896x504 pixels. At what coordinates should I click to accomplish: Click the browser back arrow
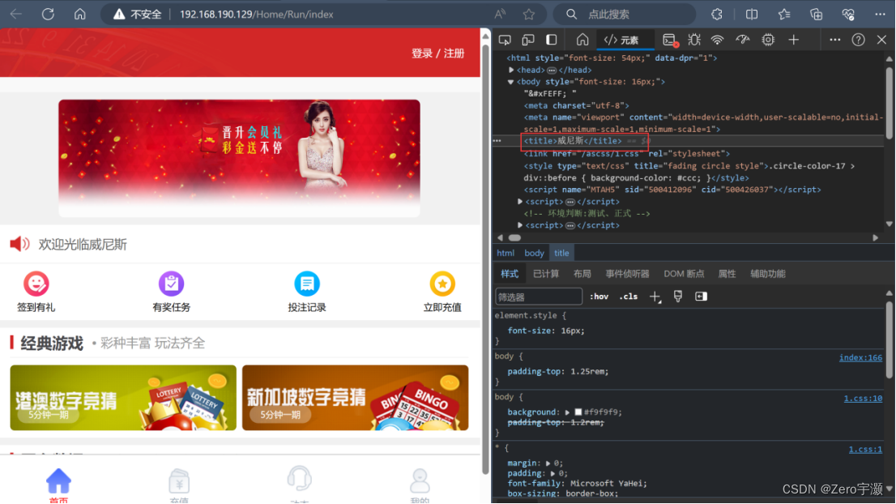pos(16,15)
